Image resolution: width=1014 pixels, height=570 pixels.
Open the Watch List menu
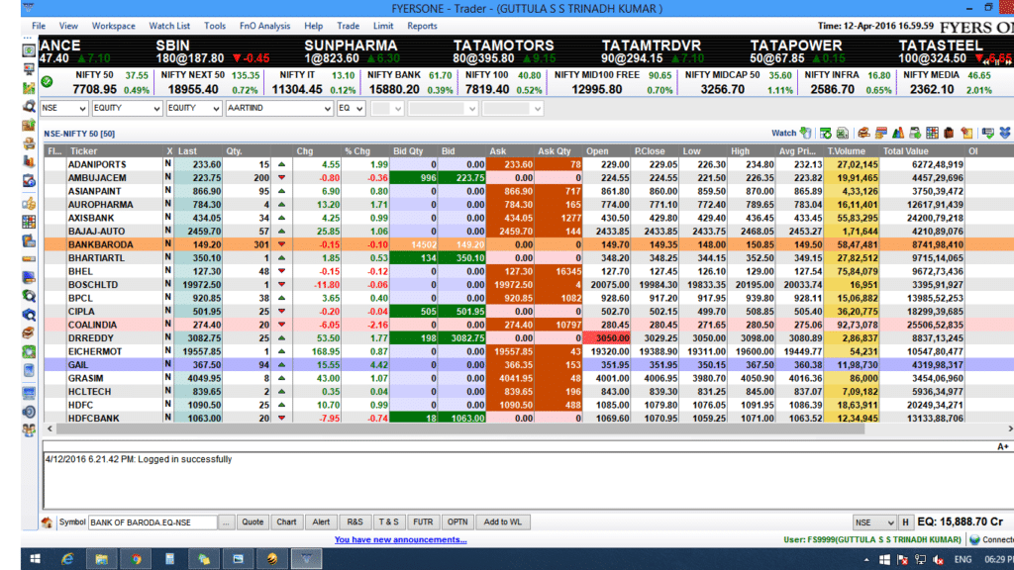point(169,26)
